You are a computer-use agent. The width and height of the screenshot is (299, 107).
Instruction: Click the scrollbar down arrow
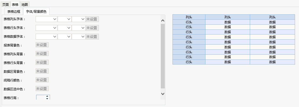point(163,94)
